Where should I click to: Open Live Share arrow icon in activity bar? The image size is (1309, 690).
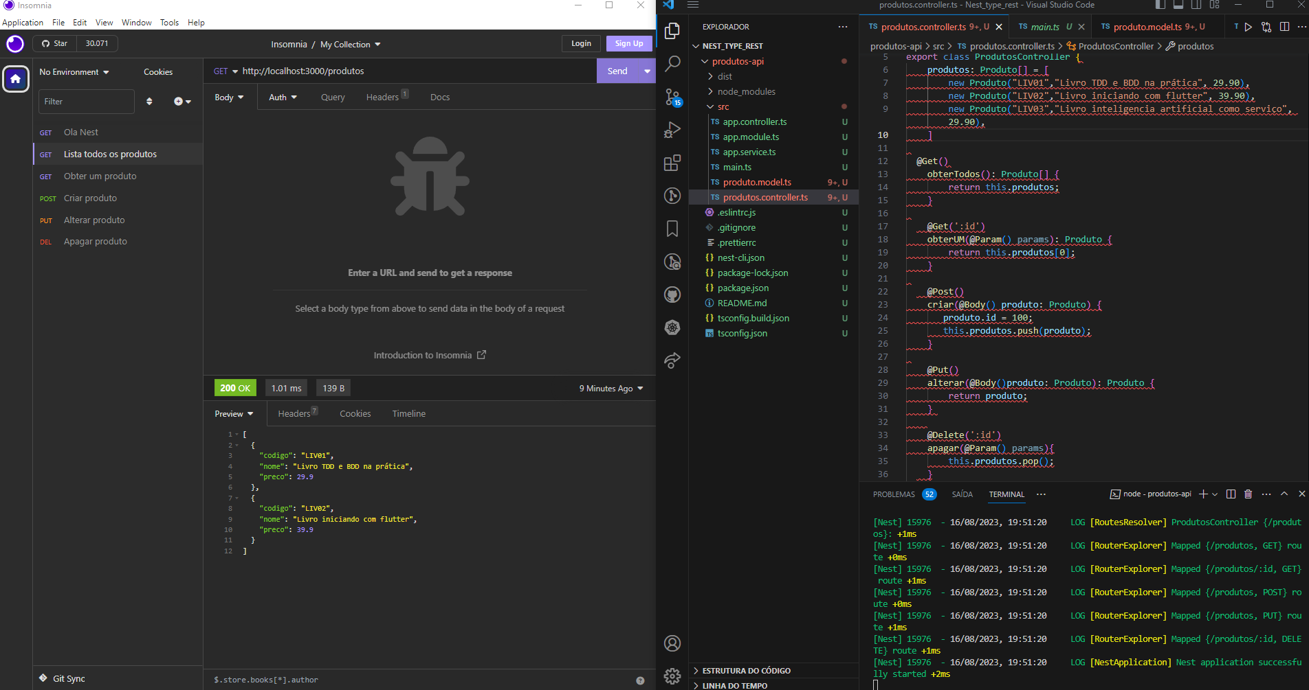tap(672, 360)
